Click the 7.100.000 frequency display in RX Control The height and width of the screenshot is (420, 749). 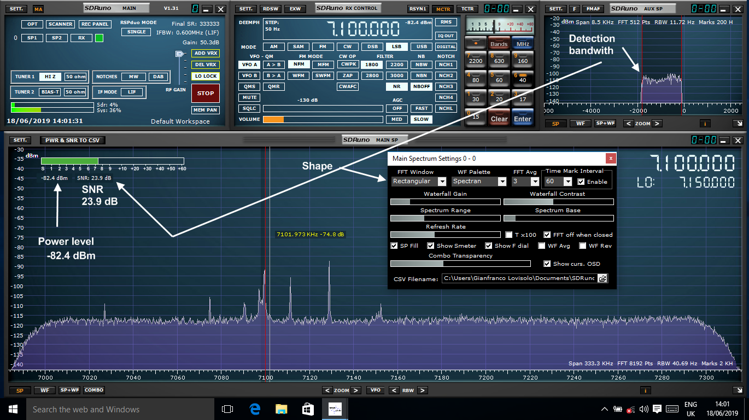tap(362, 29)
